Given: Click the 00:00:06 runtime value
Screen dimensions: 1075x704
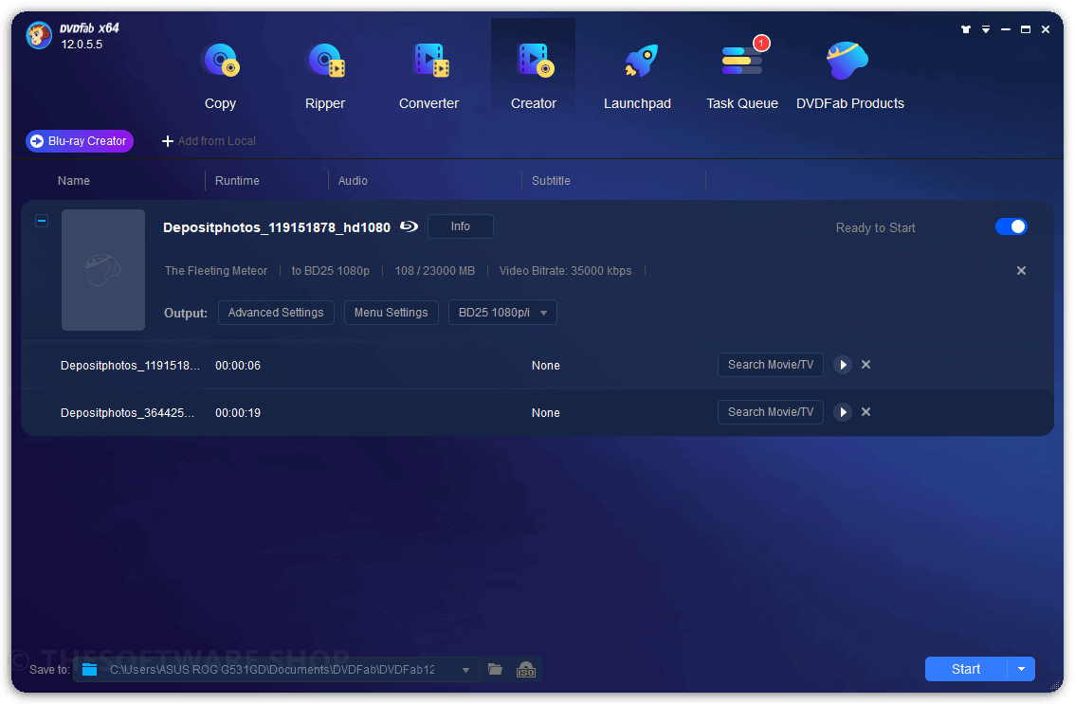Looking at the screenshot, I should (238, 366).
